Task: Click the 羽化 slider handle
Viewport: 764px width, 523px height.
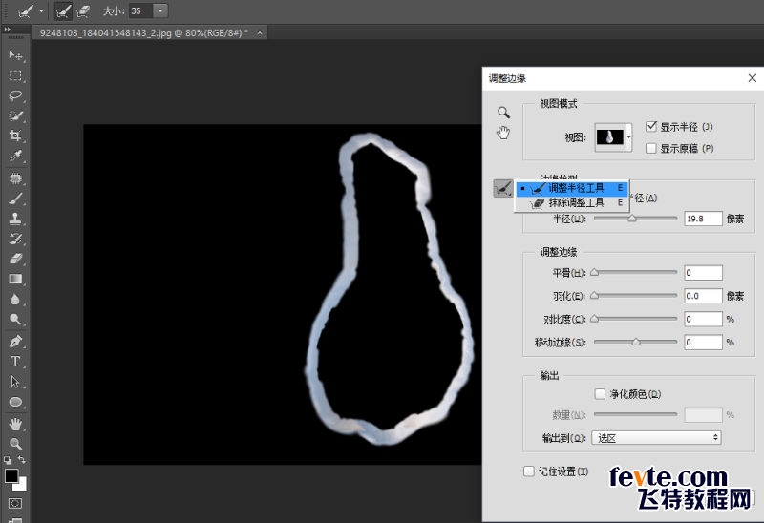Action: tap(594, 296)
